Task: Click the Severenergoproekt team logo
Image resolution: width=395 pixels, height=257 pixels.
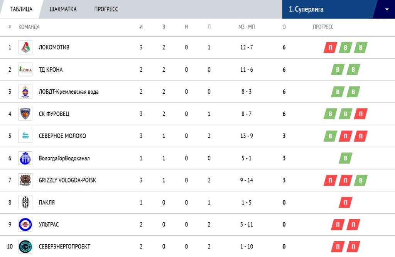Action: point(25,247)
